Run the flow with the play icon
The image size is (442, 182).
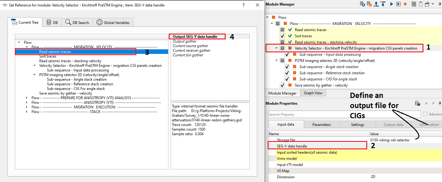coord(391,4)
